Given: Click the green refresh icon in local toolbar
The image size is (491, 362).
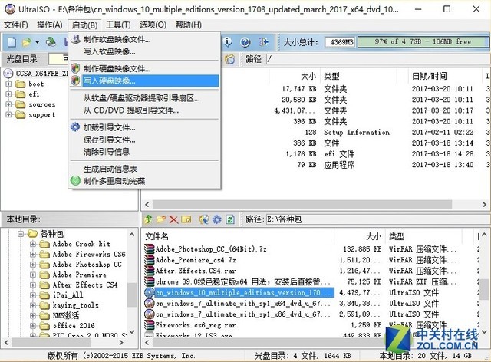Looking at the screenshot, I should pyautogui.click(x=230, y=219).
